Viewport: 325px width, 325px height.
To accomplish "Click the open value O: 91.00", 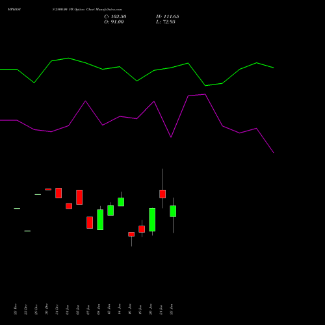I will [x=114, y=22].
